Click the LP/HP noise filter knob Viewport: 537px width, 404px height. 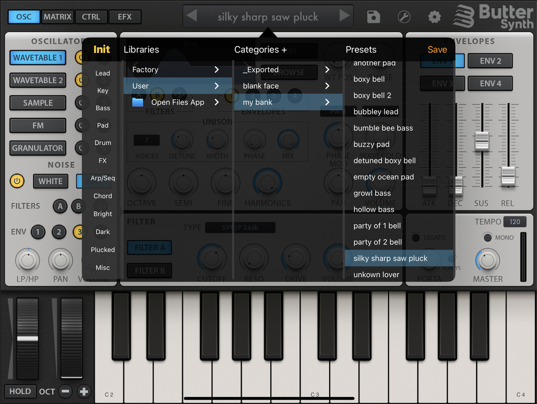point(27,260)
